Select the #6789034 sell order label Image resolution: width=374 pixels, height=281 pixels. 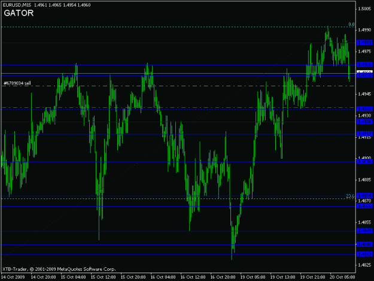click(17, 83)
